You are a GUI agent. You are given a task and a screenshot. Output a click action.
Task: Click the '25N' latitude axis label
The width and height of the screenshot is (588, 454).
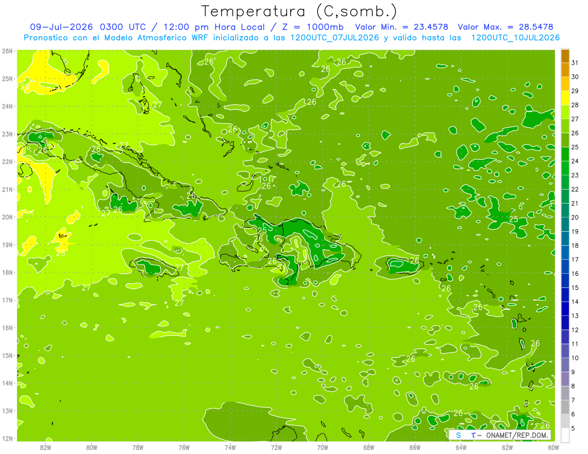pos(7,78)
